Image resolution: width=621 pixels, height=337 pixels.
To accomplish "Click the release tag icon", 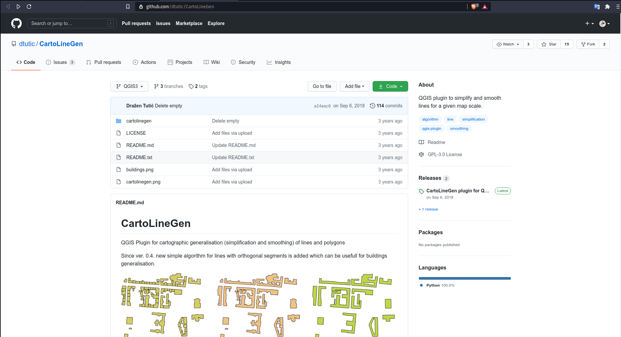I will tap(421, 191).
